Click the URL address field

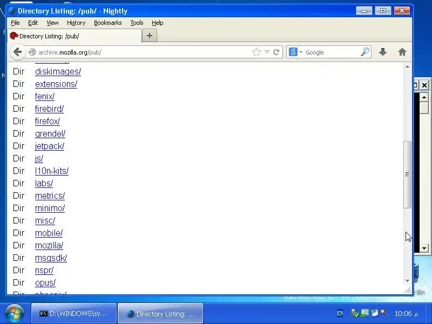coord(143,52)
